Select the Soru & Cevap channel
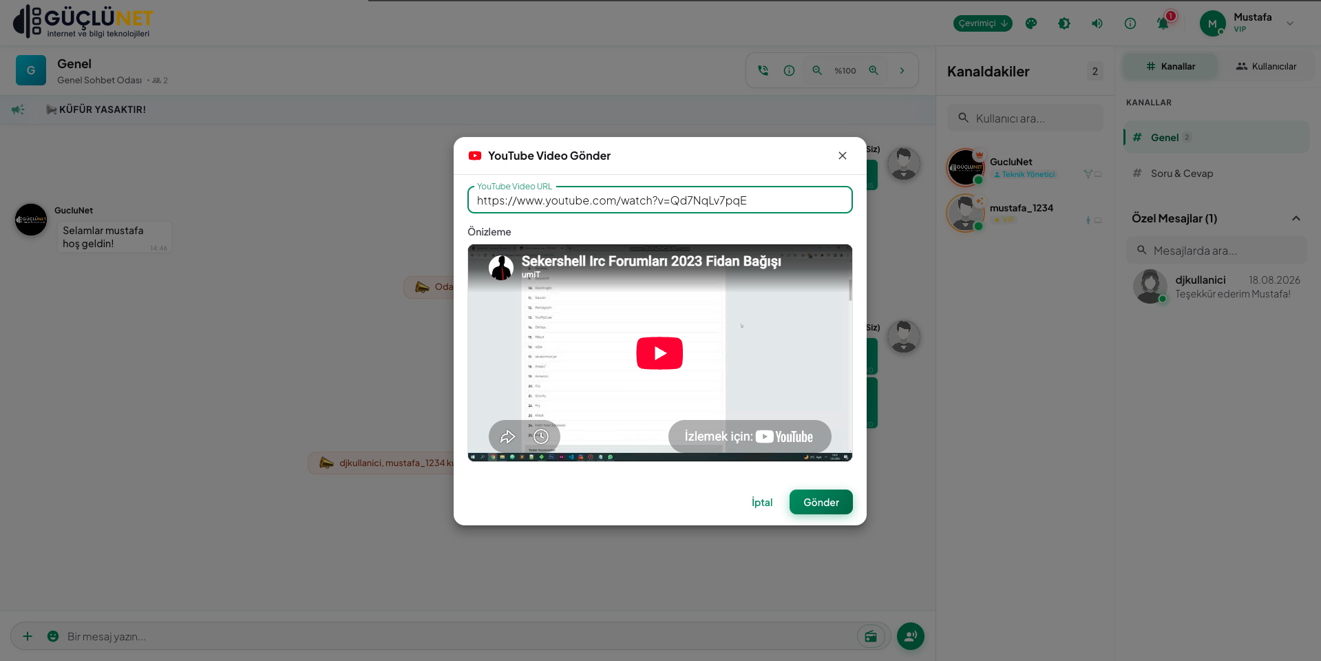This screenshot has width=1321, height=661. coord(1216,174)
